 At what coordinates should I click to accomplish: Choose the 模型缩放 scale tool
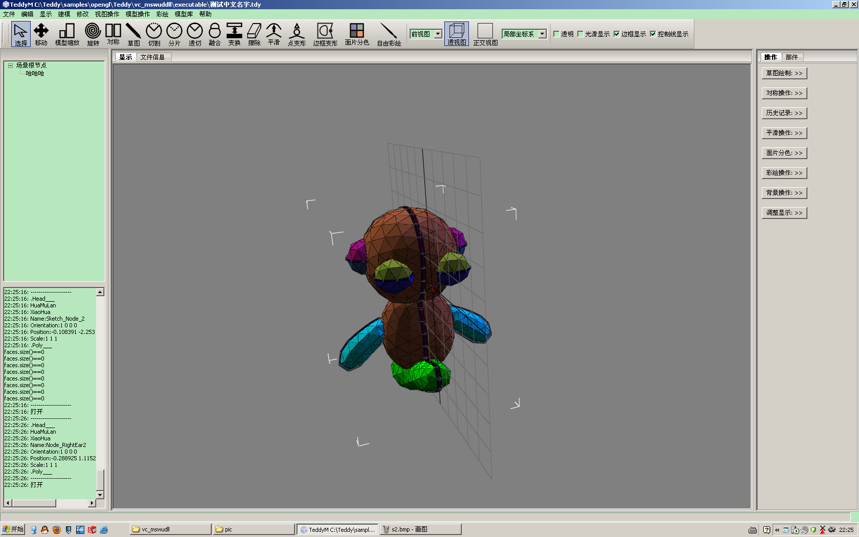coord(67,34)
